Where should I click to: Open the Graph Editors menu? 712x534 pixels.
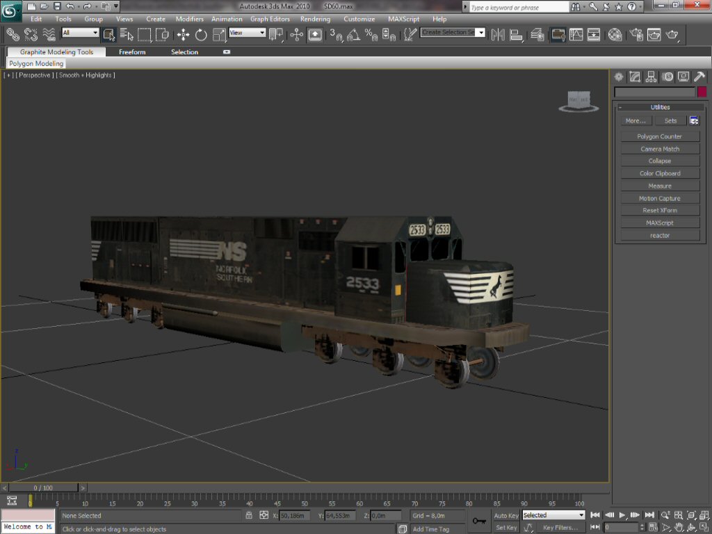(x=270, y=19)
